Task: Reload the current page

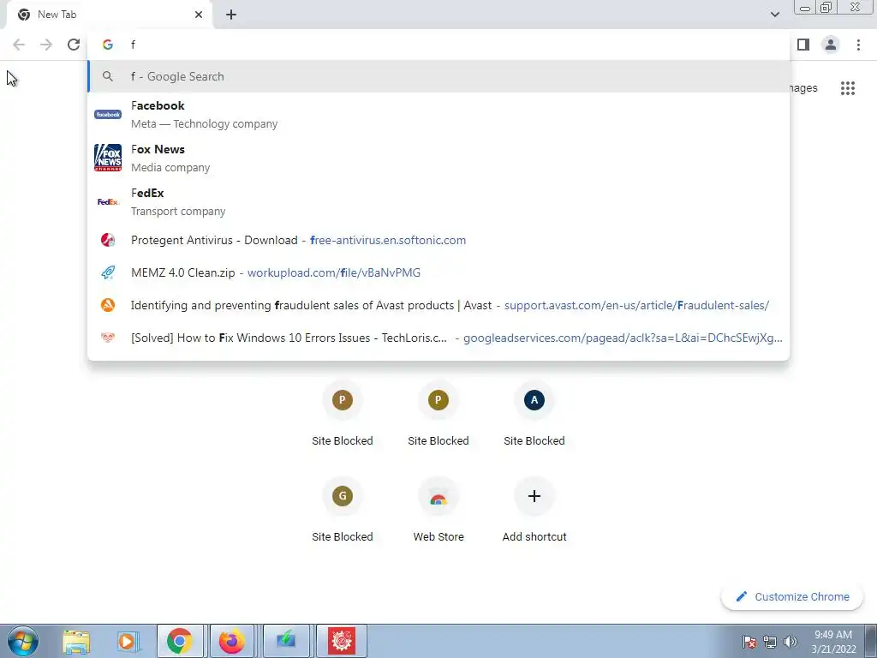Action: click(74, 45)
